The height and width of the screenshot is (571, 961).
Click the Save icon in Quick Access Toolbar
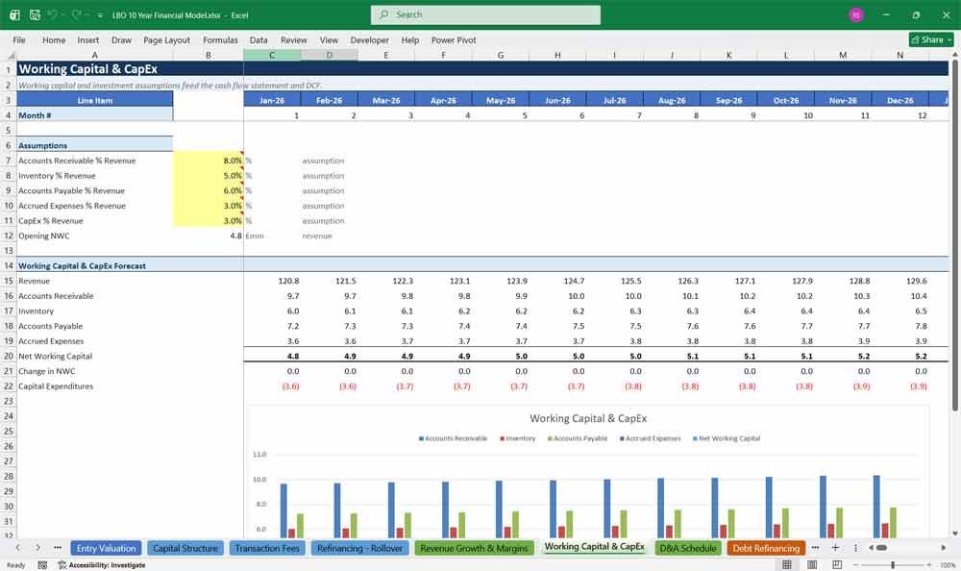tap(35, 14)
